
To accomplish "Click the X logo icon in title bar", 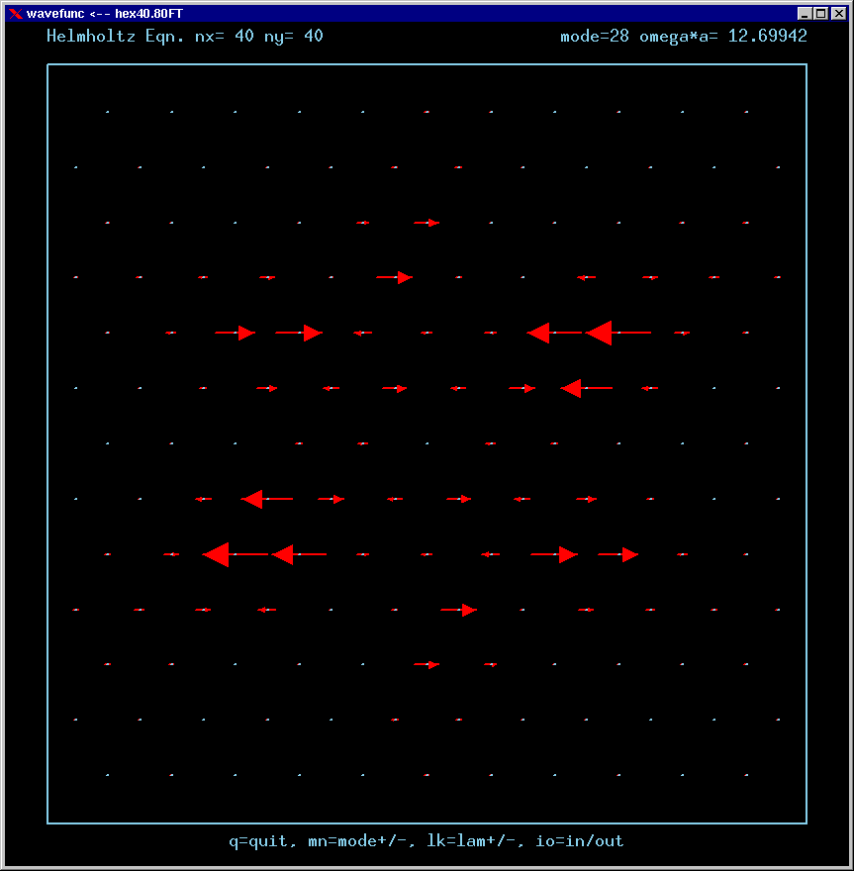I will [x=15, y=13].
